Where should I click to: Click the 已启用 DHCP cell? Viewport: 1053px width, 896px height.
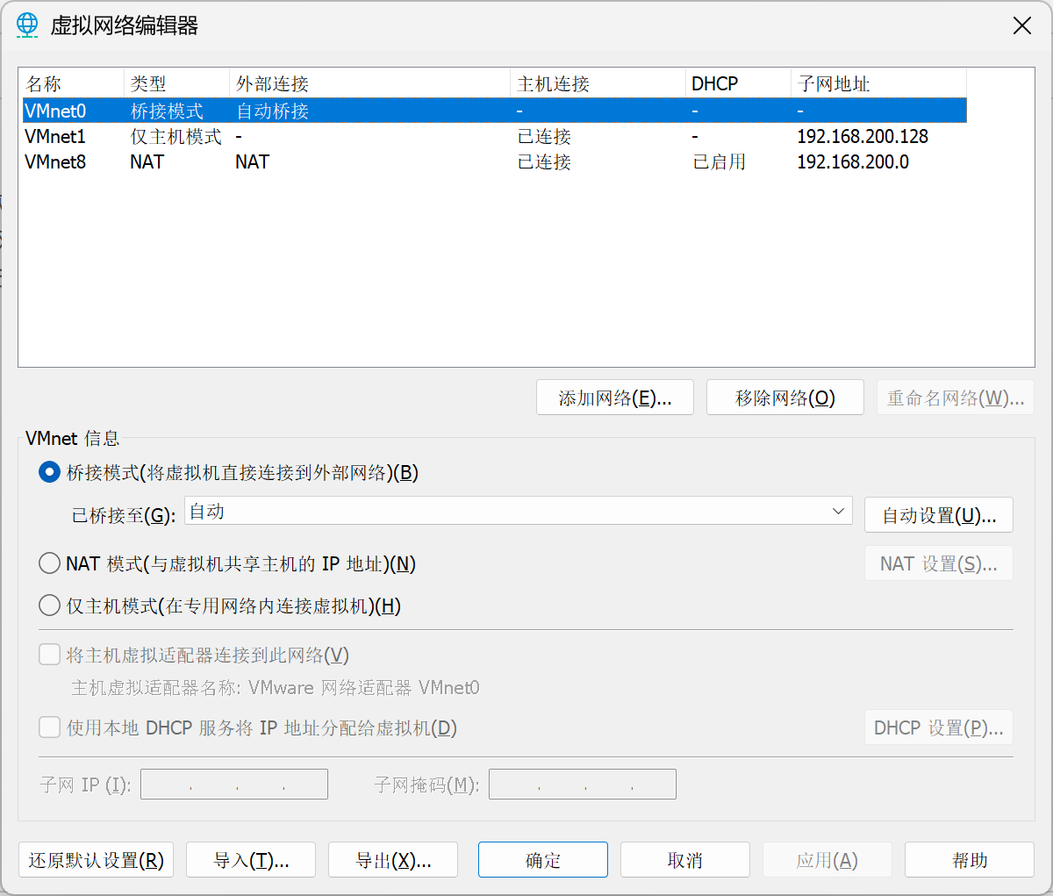[x=720, y=161]
